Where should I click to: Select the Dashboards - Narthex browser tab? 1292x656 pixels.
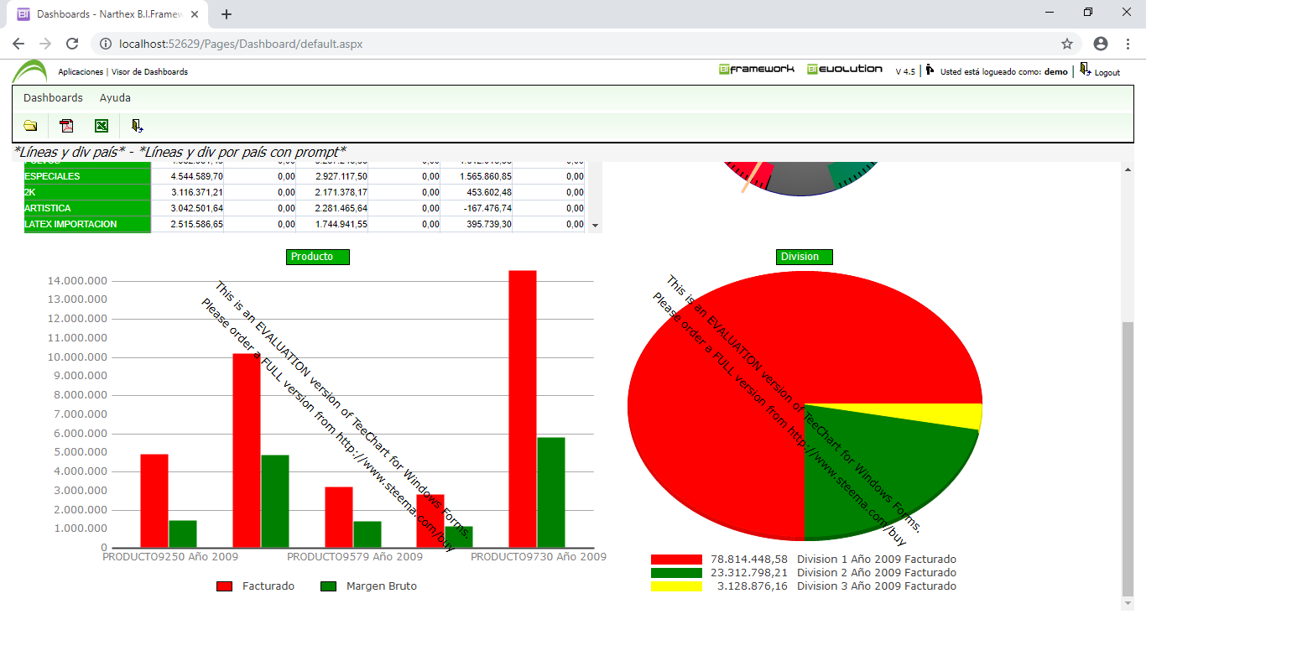(x=109, y=14)
